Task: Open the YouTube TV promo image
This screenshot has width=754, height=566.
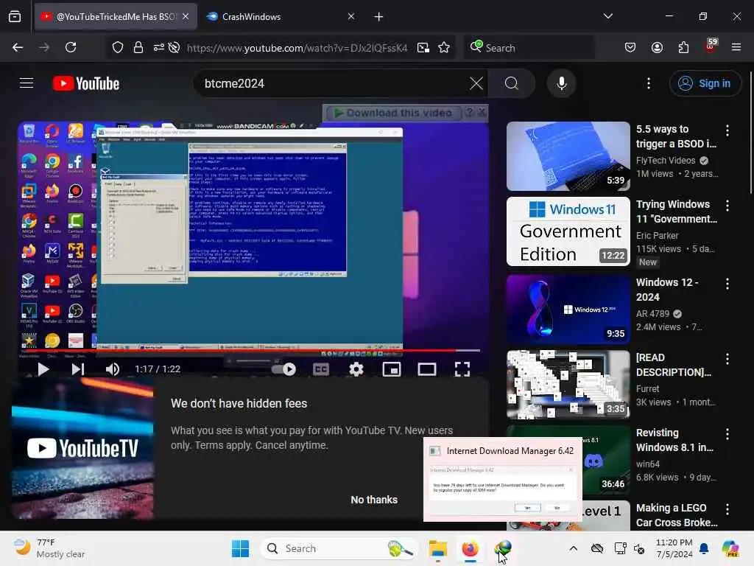Action: (x=82, y=448)
